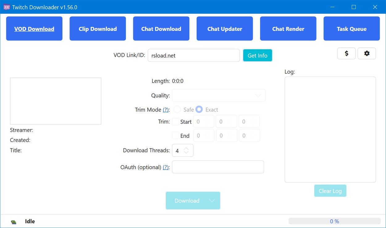Enable the Start trim checkbox
The image size is (386, 228).
[175, 122]
